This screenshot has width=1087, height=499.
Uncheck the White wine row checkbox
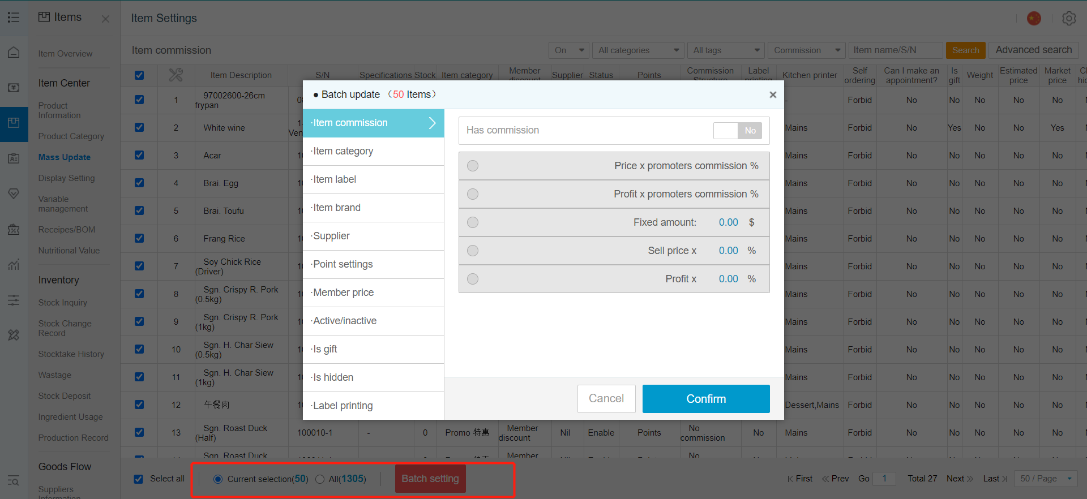pyautogui.click(x=139, y=127)
